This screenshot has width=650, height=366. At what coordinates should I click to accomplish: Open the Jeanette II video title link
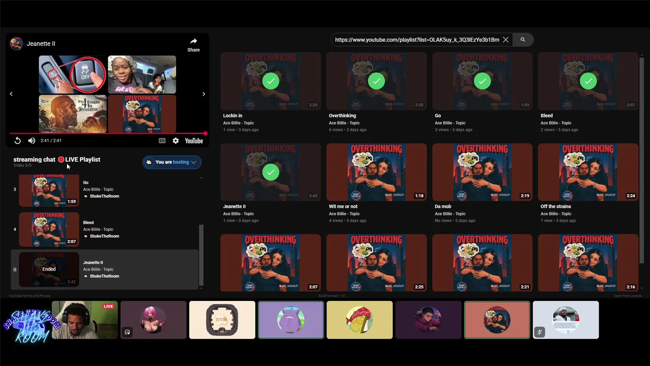click(41, 44)
